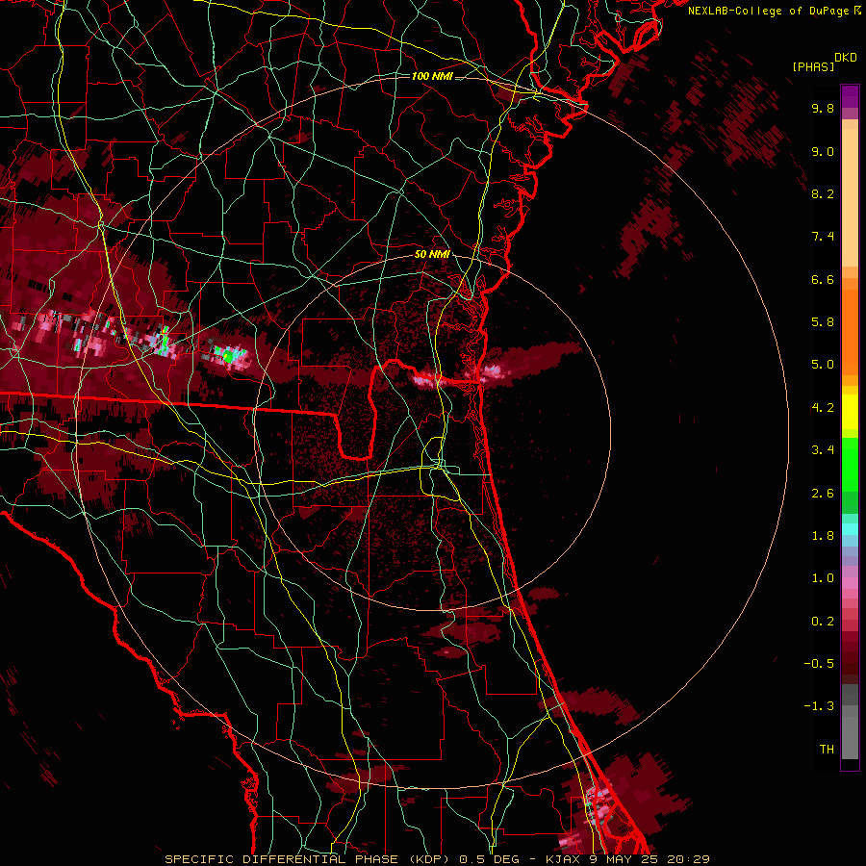866x866 pixels.
Task: Pick the purple swatch atop the color bar
Action: point(850,96)
